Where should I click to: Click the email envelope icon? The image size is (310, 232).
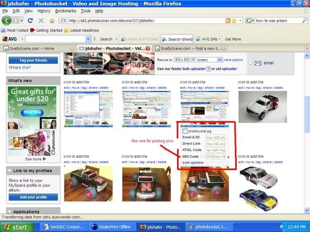coord(258,63)
